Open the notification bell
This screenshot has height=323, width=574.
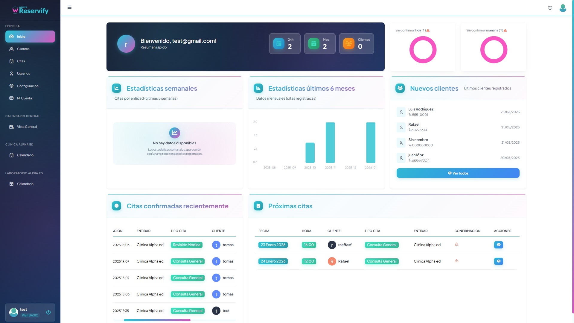[x=550, y=8]
